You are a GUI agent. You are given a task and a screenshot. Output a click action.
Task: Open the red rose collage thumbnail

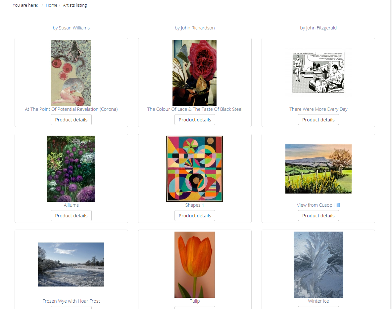pyautogui.click(x=194, y=73)
